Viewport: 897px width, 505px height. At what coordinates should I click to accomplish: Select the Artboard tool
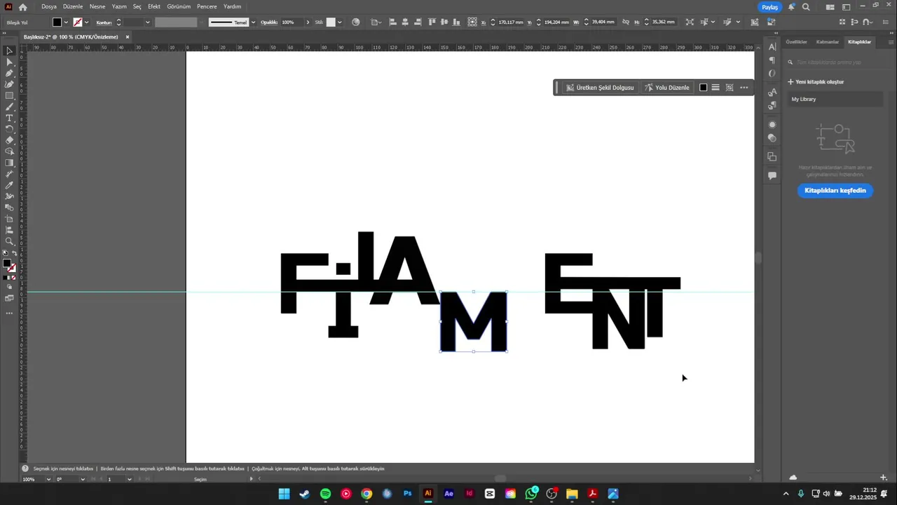pos(9,219)
